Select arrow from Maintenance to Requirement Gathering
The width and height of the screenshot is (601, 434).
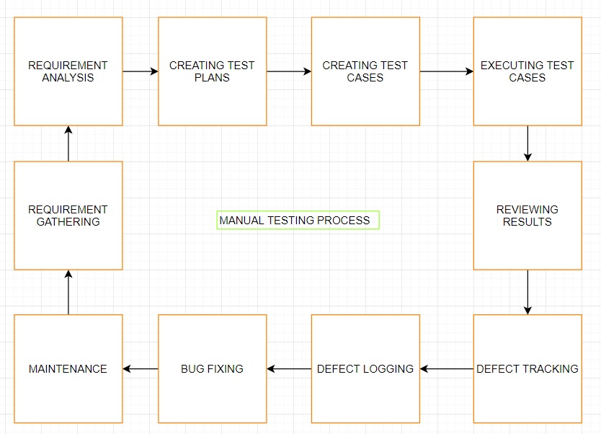click(68, 292)
